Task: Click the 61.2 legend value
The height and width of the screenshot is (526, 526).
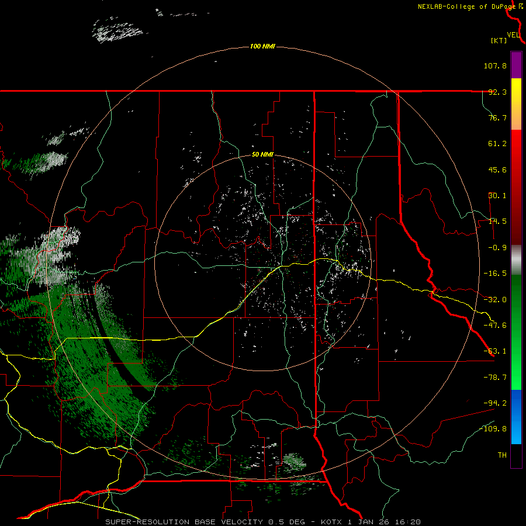Action: (x=497, y=144)
